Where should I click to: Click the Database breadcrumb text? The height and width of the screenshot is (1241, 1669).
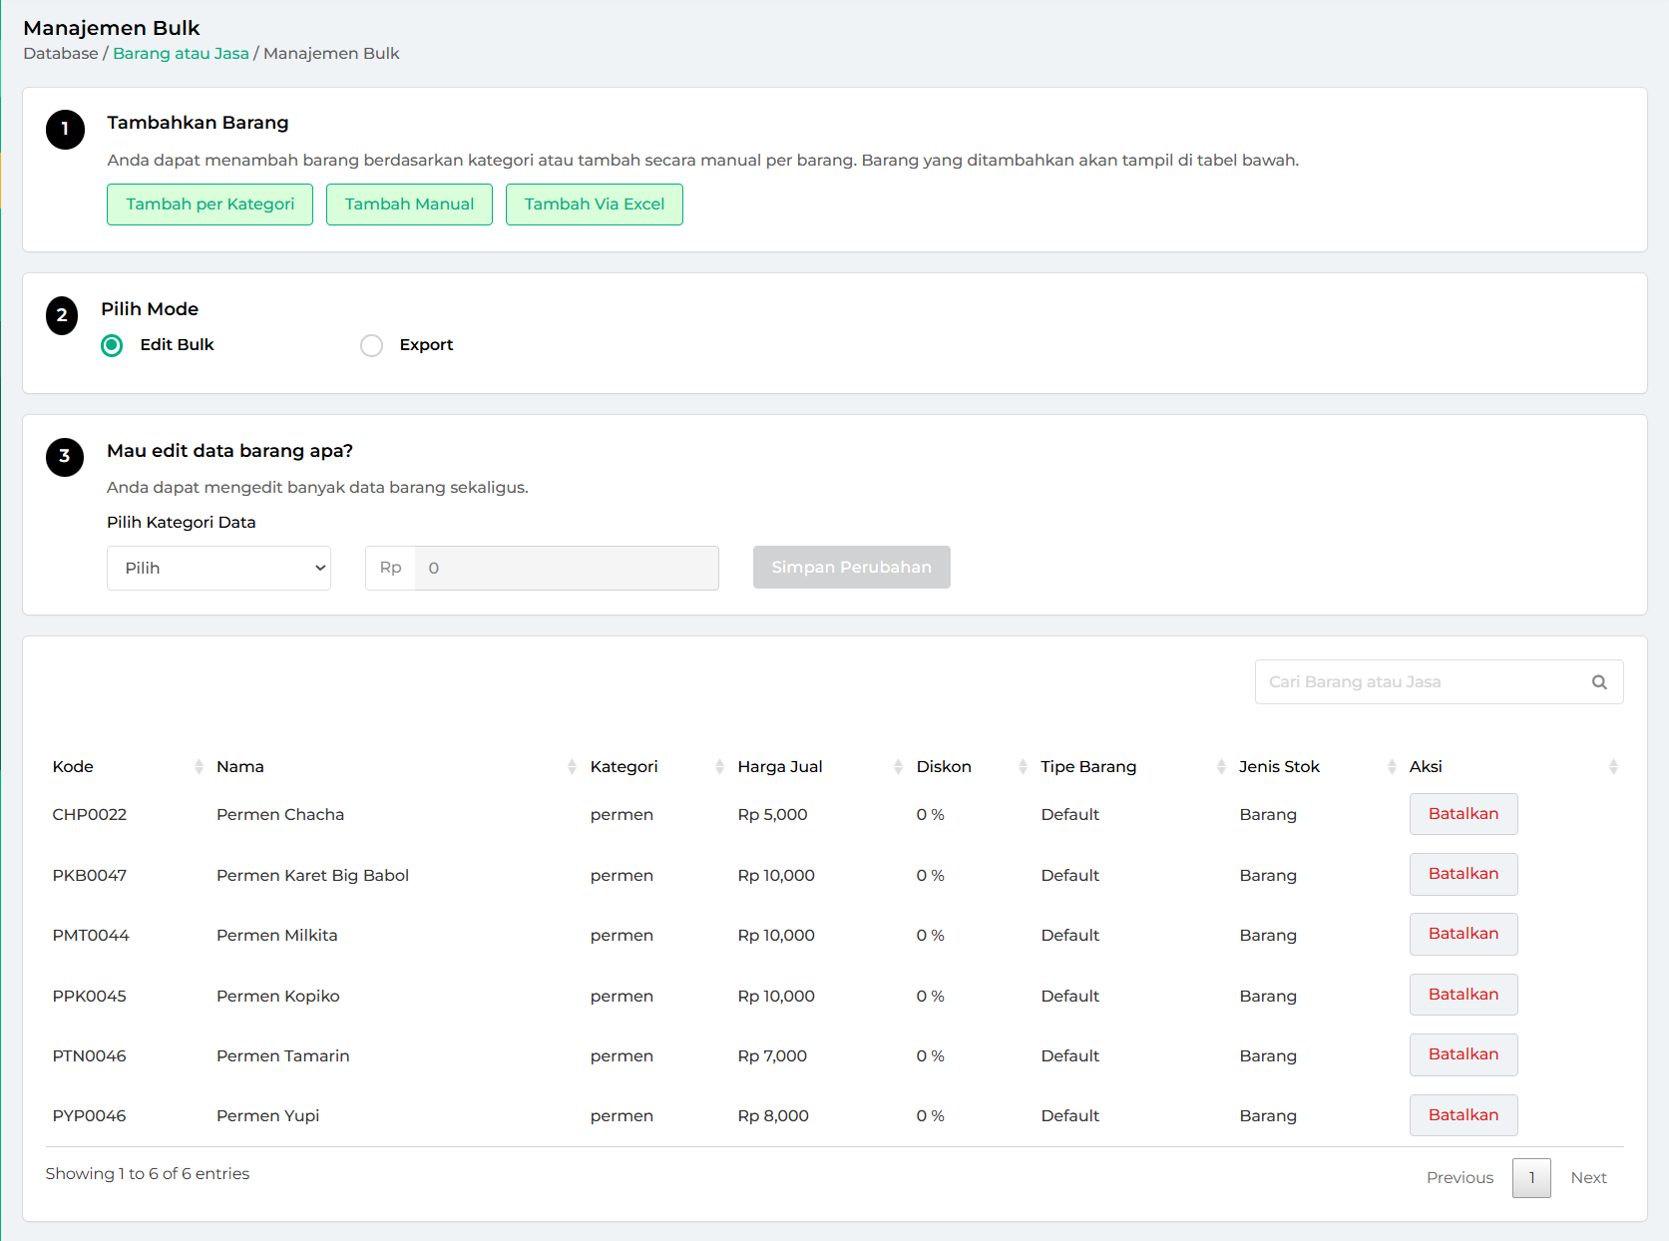(x=61, y=54)
